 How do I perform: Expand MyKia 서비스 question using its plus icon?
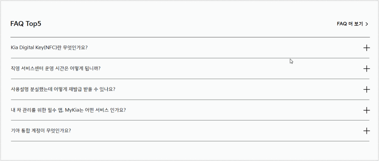(x=366, y=110)
